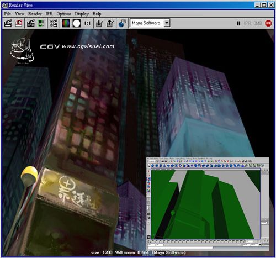276x258 pixels.
Task: Open the Display menu
Action: tap(82, 14)
